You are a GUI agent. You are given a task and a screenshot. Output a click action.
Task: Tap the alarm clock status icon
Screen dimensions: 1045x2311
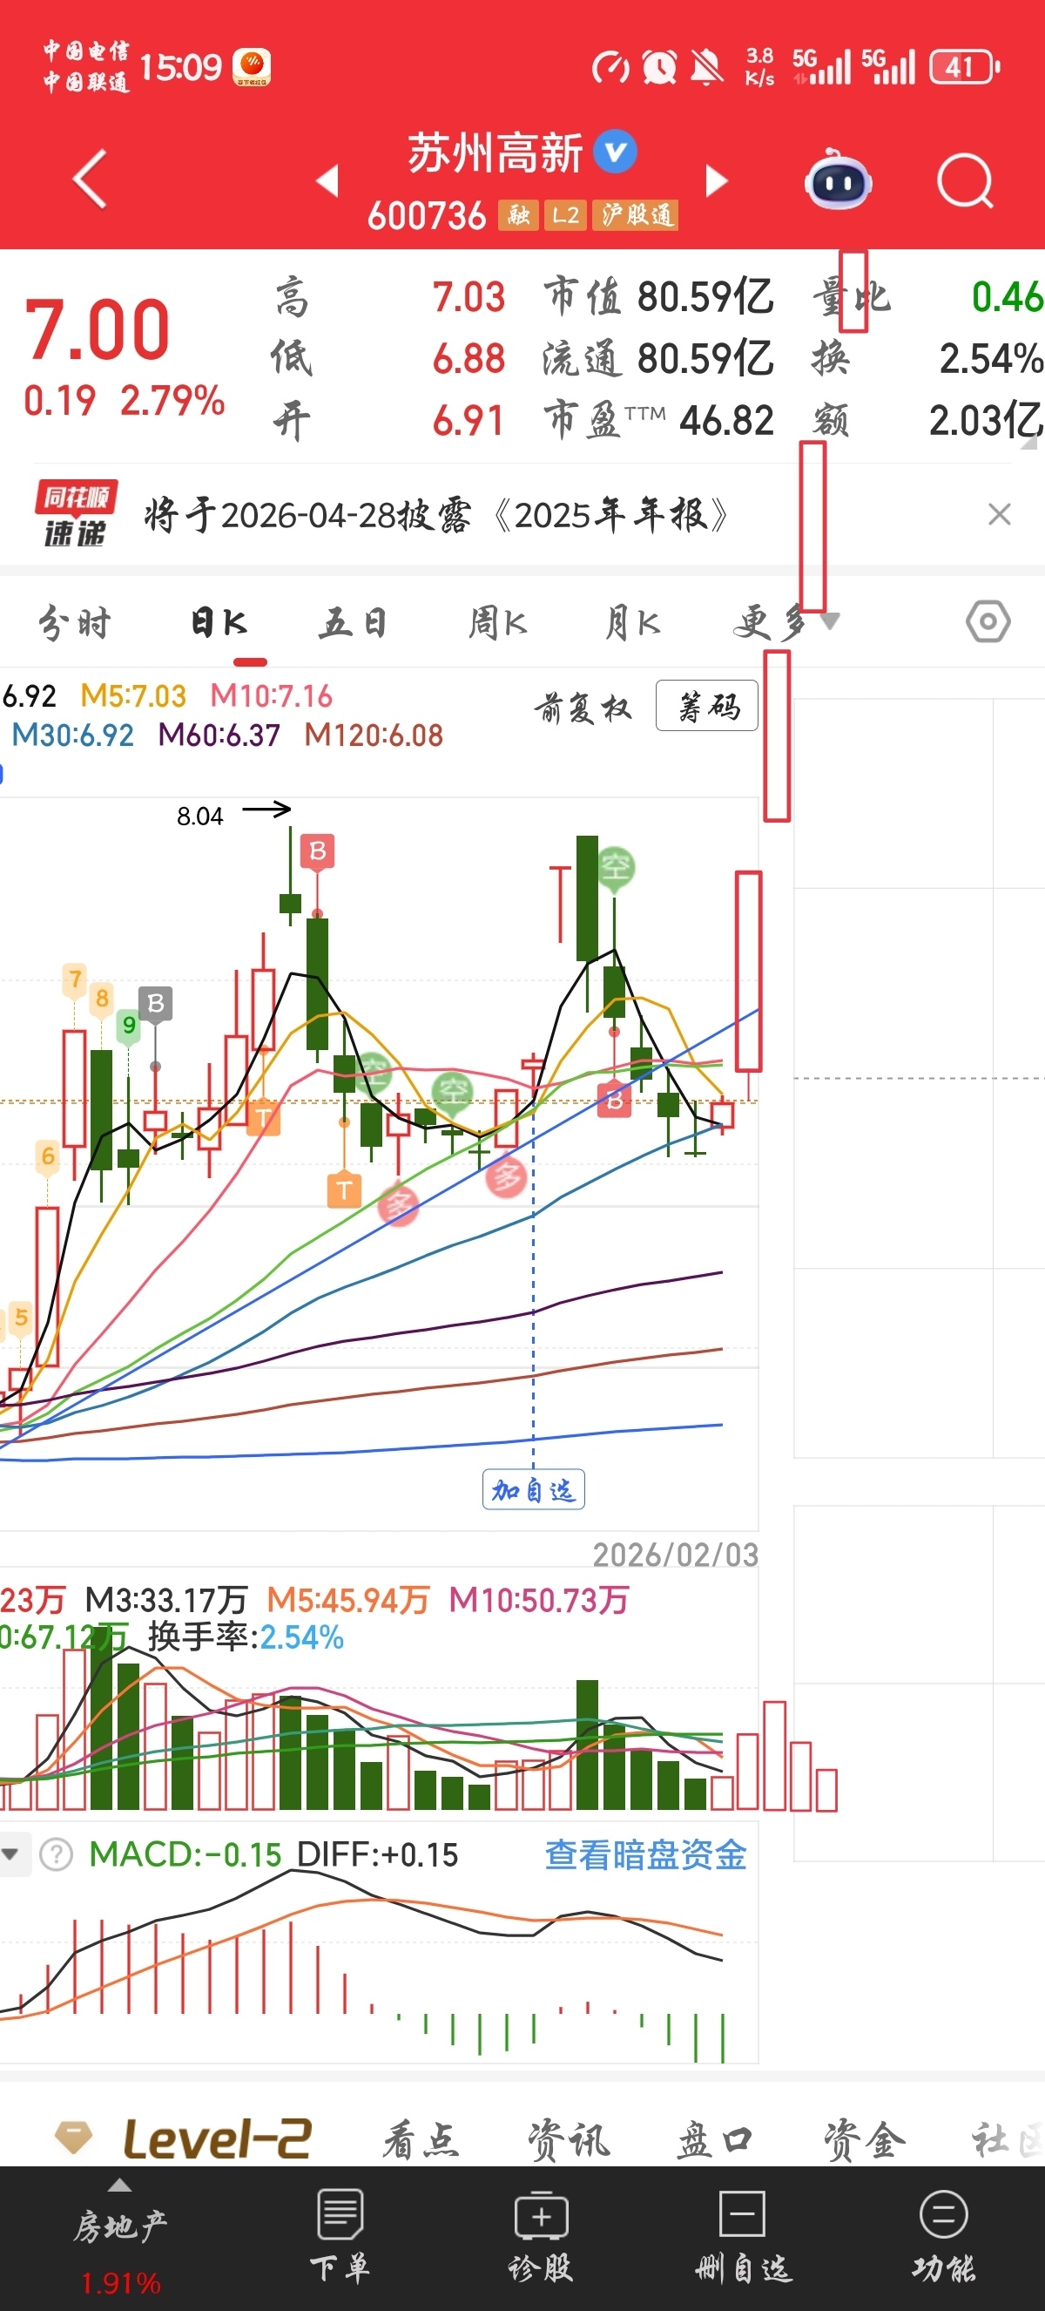[659, 67]
